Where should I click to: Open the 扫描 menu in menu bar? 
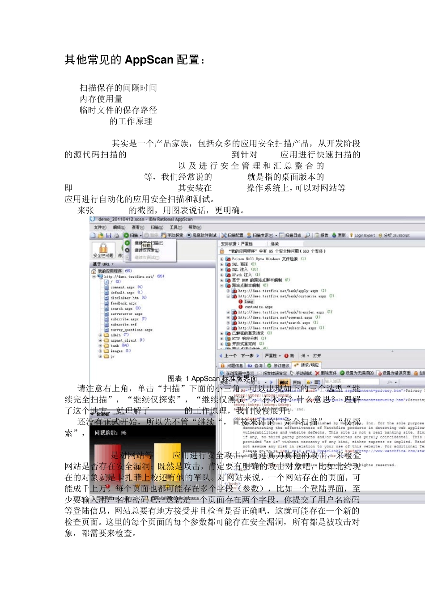[157, 228]
